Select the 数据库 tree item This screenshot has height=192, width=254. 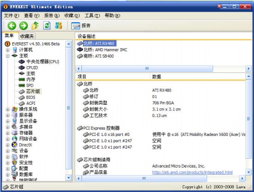click(26, 175)
